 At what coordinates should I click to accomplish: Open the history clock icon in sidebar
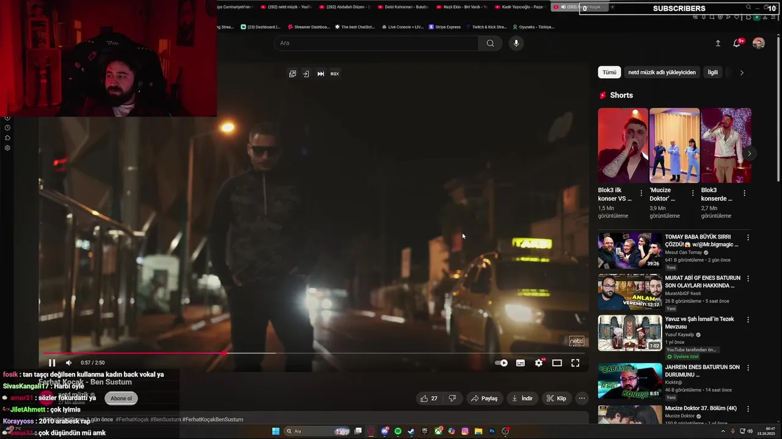click(7, 127)
